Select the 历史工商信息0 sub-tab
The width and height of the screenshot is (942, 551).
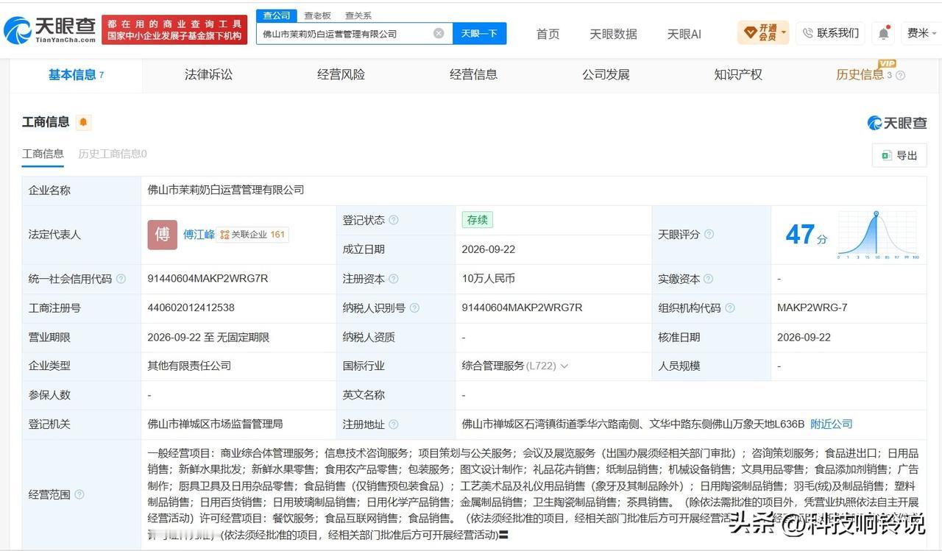(113, 154)
